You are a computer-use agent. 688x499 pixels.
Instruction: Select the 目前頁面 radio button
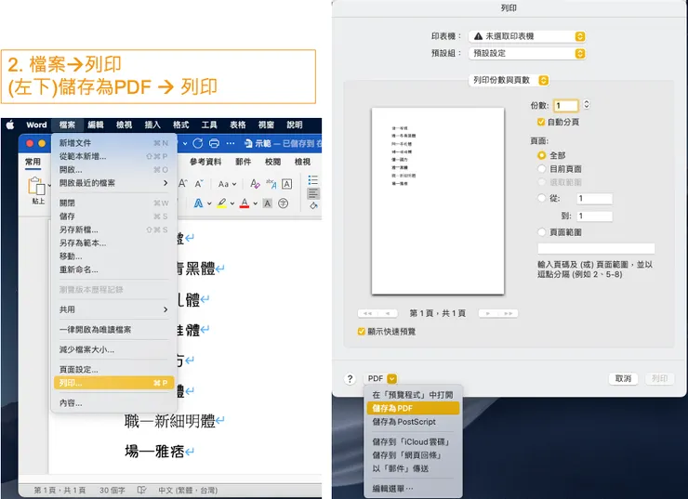coord(541,169)
